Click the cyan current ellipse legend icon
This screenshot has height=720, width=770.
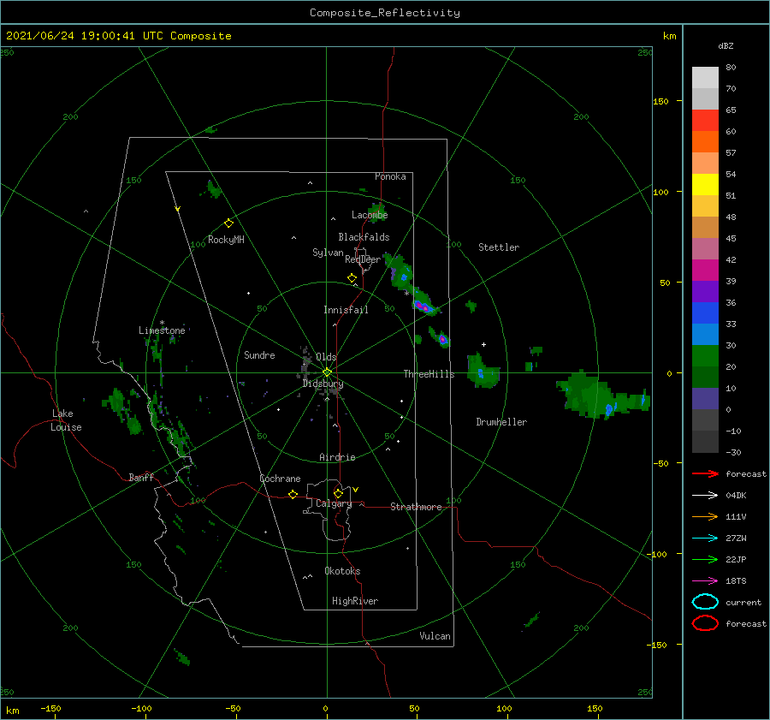coord(705,602)
